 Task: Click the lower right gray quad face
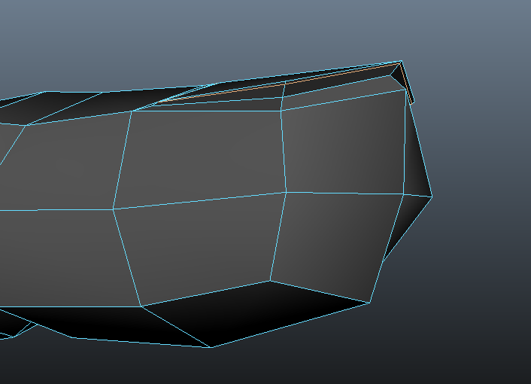(x=331, y=241)
